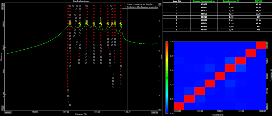The image size is (272, 116).
Task: Click the gray X icon in legend
Action: tap(125, 7)
